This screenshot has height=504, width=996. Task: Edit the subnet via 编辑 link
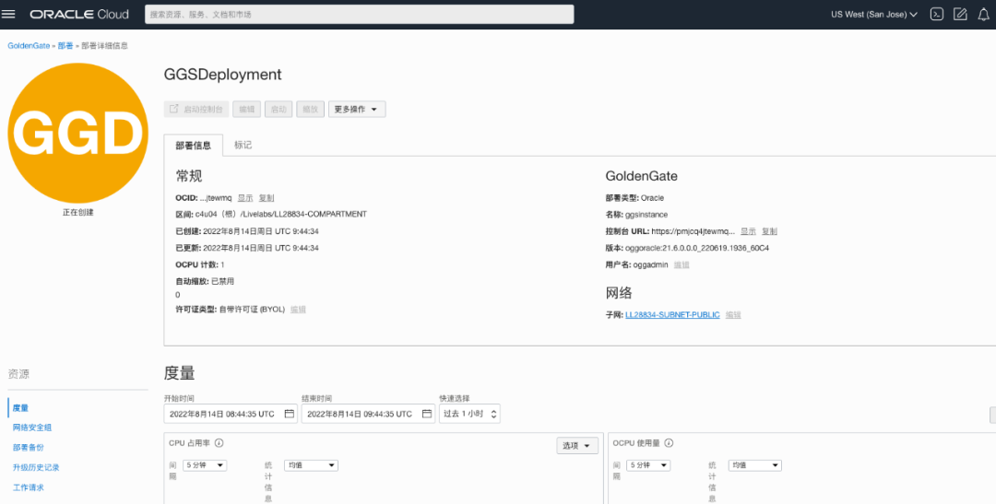(x=733, y=315)
